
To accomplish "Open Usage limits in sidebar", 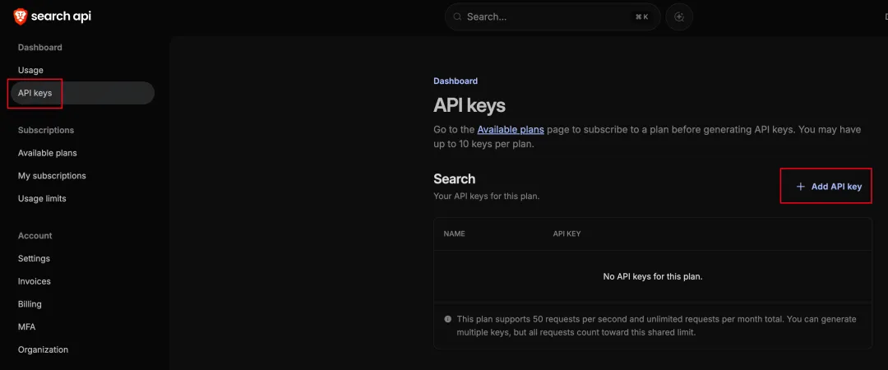I will coord(42,198).
